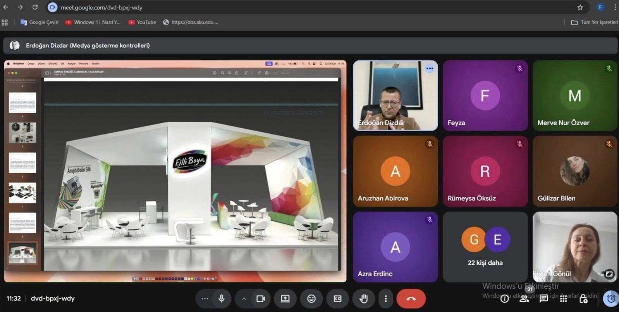Open the meeting details info icon
This screenshot has width=619, height=312.
pyautogui.click(x=504, y=298)
